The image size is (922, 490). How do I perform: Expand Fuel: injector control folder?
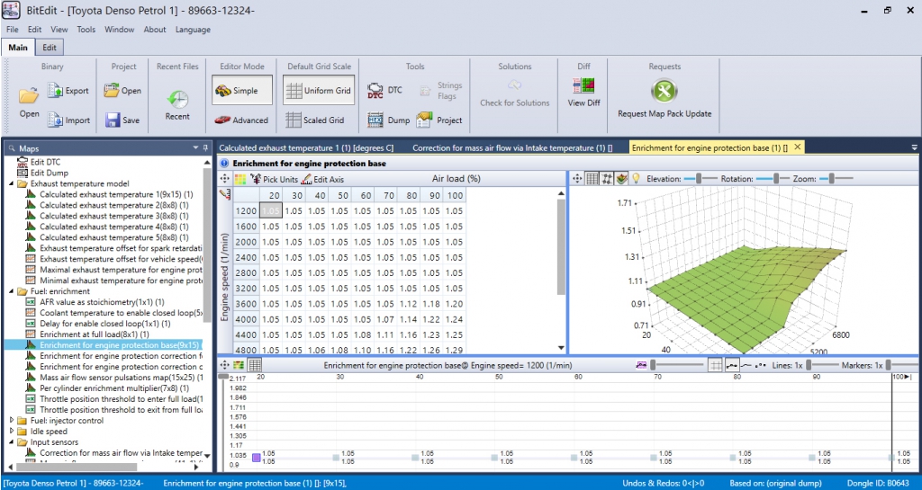(13, 420)
